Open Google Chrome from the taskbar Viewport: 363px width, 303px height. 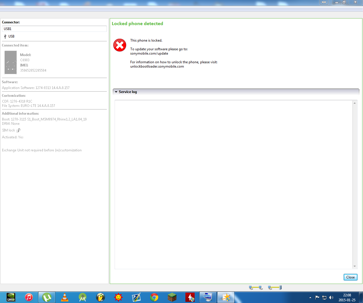pyautogui.click(x=154, y=297)
